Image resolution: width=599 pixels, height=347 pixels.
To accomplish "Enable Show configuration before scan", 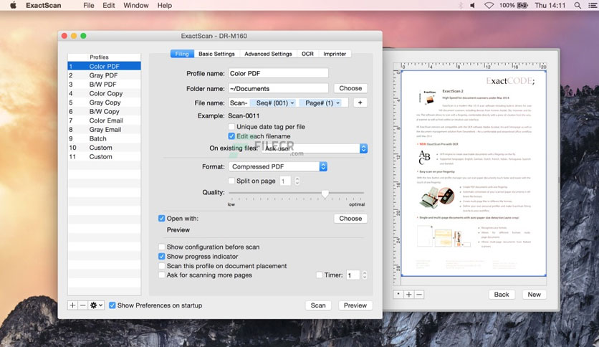I will click(x=162, y=247).
